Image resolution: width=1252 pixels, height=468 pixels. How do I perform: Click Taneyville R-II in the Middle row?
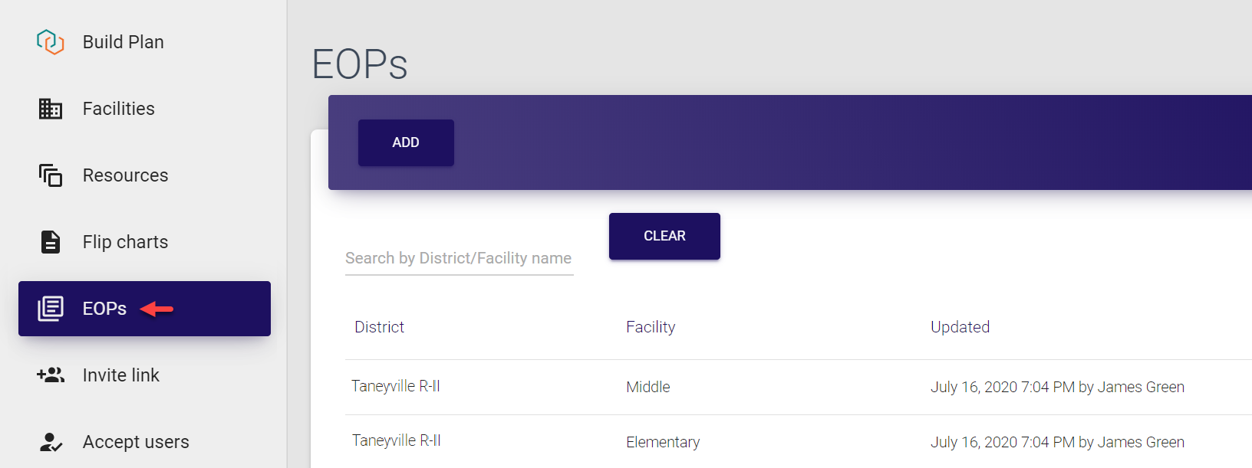[x=396, y=386]
